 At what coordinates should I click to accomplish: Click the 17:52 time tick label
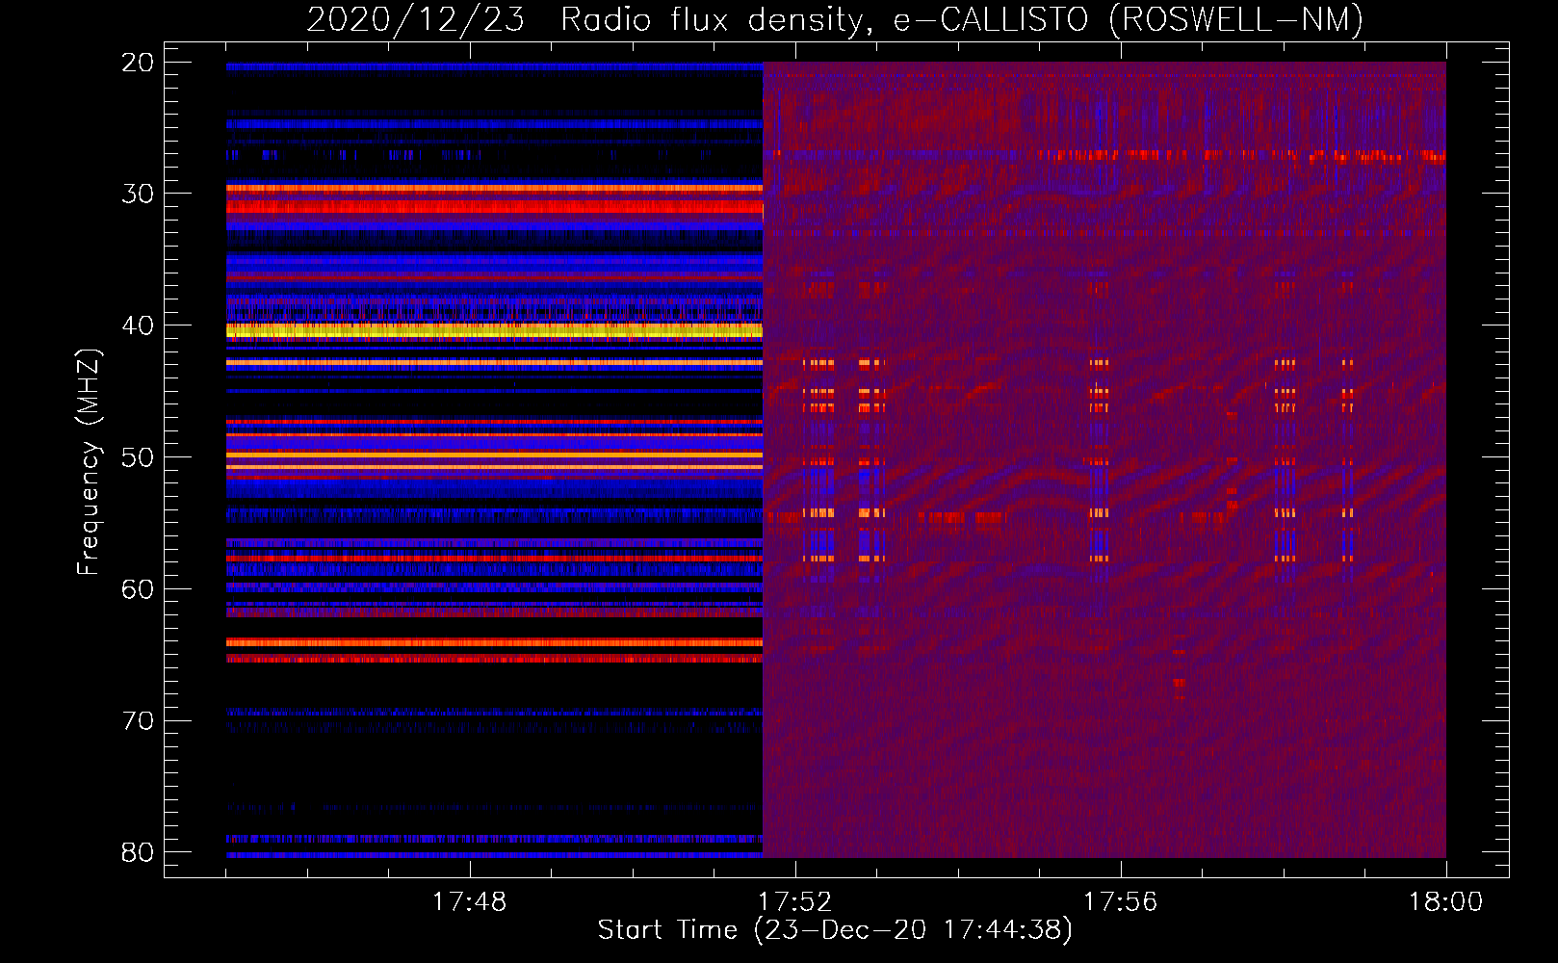tap(794, 902)
